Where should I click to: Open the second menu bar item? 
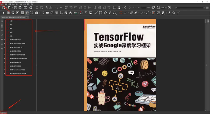click(6, 4)
